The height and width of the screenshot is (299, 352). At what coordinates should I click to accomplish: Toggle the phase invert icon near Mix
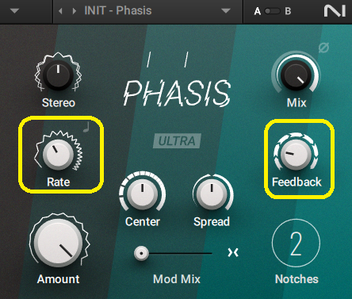(323, 48)
